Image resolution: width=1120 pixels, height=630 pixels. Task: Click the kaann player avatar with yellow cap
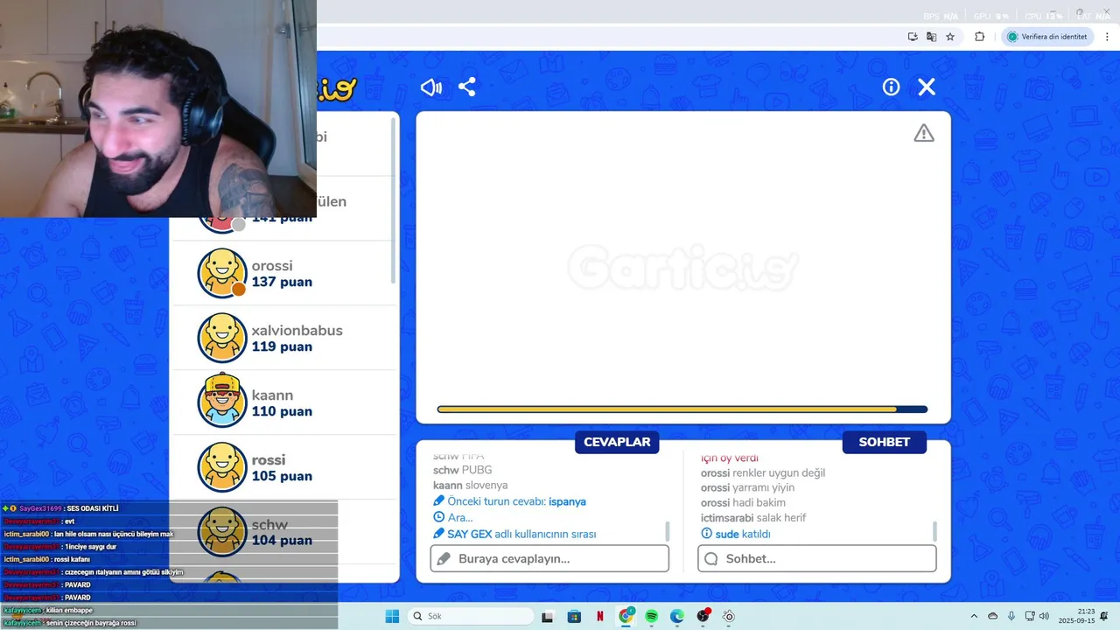pos(222,401)
